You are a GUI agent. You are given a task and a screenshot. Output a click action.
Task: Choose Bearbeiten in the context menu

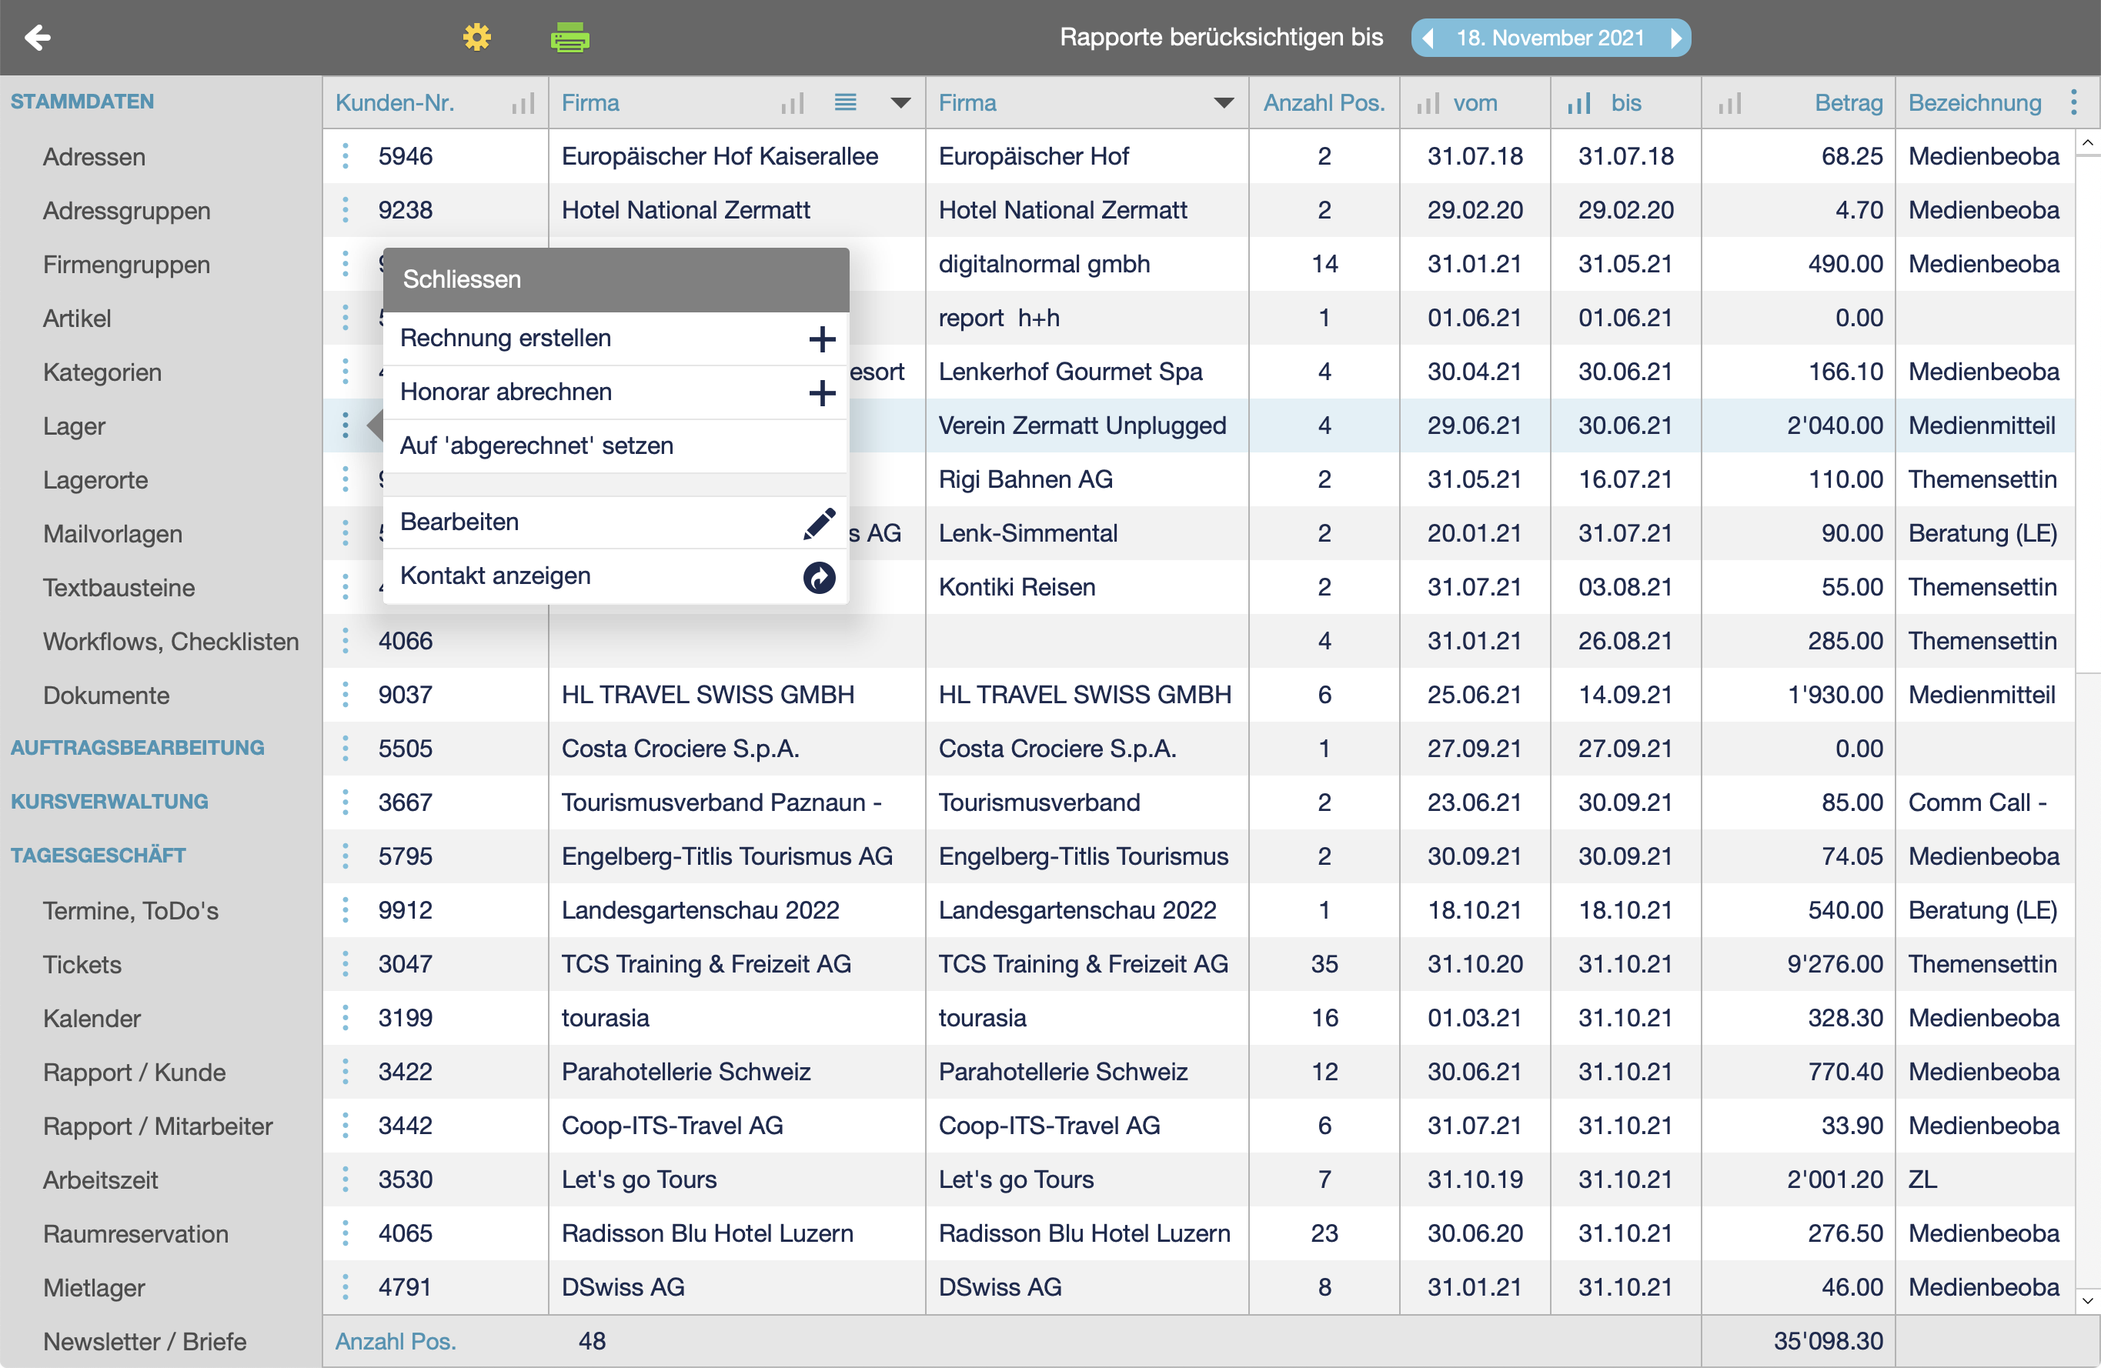tap(616, 522)
